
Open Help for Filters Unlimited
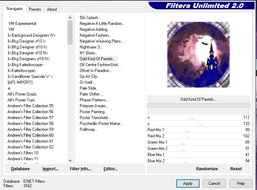click(x=241, y=183)
